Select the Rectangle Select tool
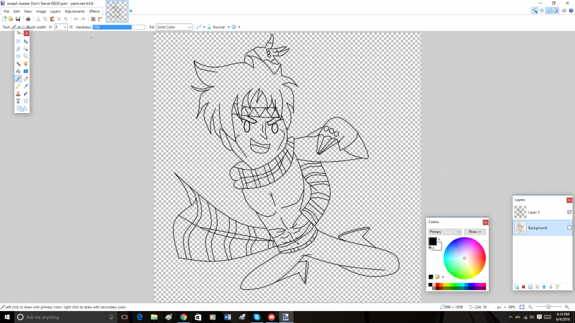Screen dimensions: 575x323 coord(18,41)
